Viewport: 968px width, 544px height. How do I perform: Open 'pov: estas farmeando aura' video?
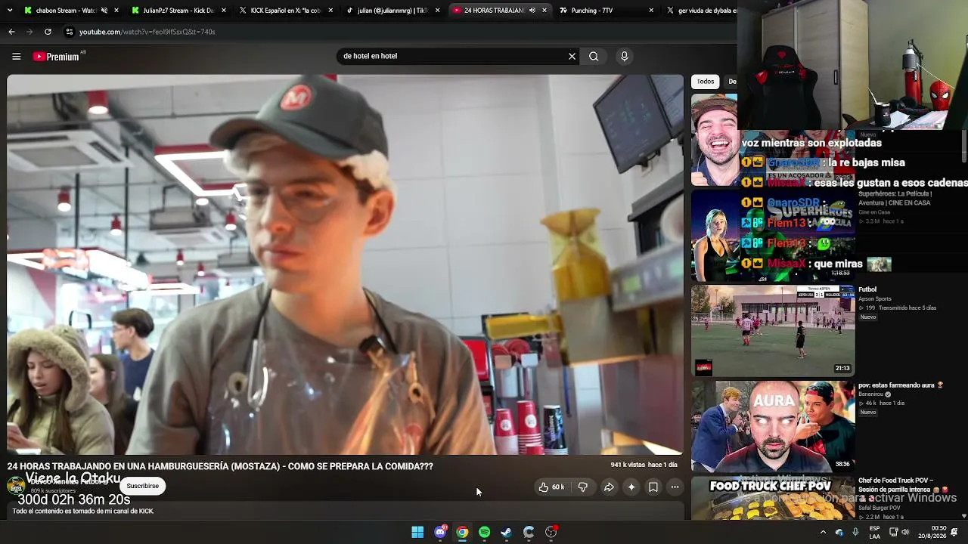[x=901, y=385]
